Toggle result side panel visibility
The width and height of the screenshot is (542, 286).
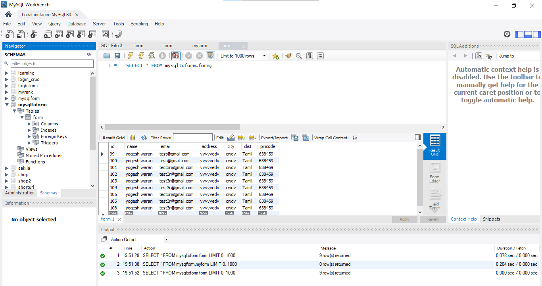click(417, 137)
